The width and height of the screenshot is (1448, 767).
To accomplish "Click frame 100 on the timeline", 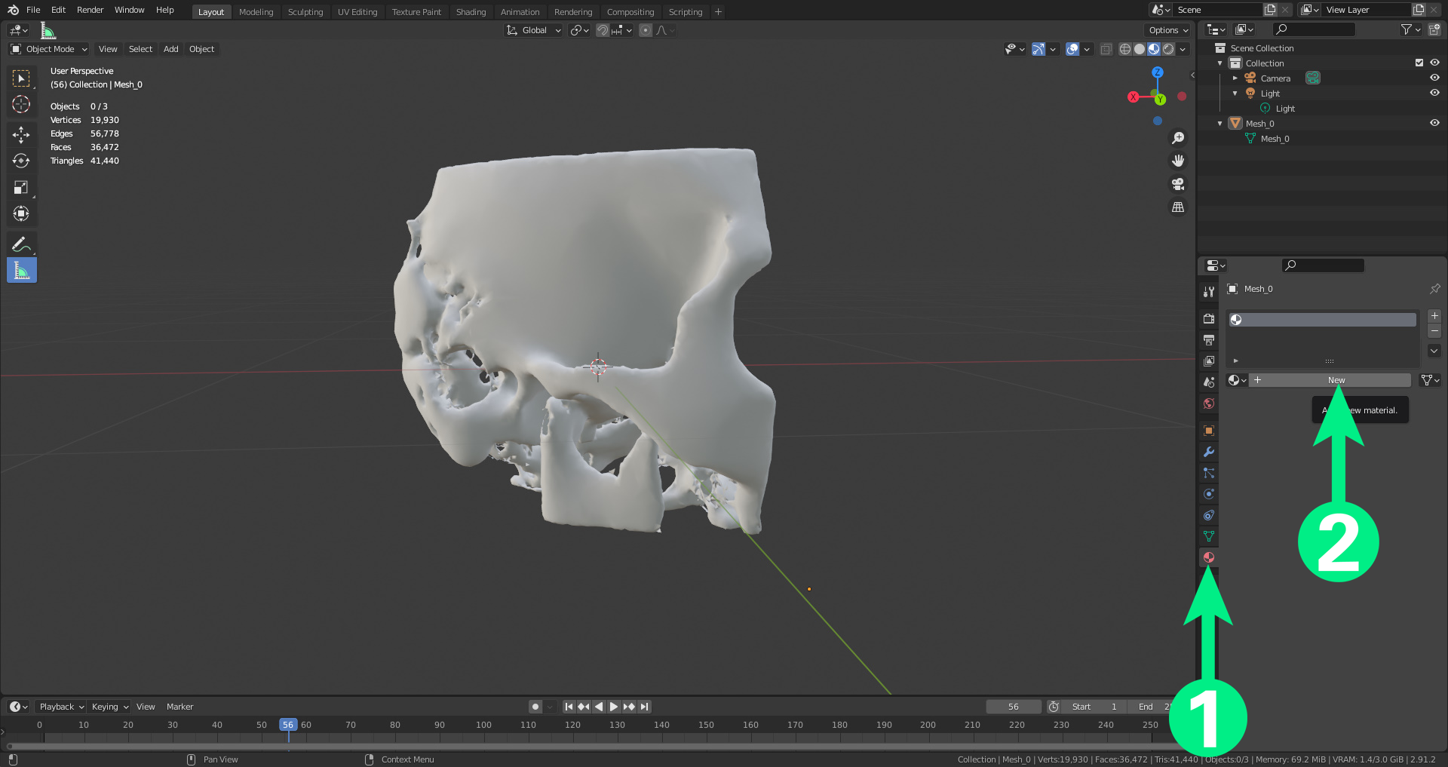I will [x=483, y=725].
